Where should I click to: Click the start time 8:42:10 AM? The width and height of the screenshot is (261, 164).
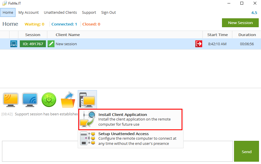click(x=217, y=44)
